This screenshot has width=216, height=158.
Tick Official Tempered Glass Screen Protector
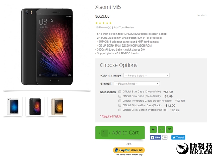pyautogui.click(x=120, y=101)
